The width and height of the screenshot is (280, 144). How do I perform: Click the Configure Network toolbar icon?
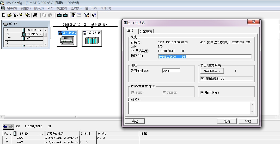87,15
